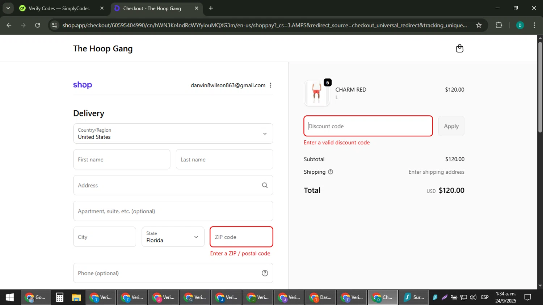
Task: Click the browser URL address bar
Action: 264,25
